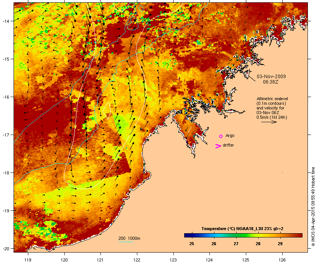Viewport: 318px width, 263px height.
Task: Click the colorbar tick label '28'
Action: coord(258,244)
